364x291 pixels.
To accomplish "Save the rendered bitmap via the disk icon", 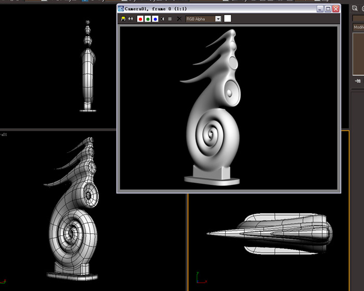I will (x=123, y=19).
